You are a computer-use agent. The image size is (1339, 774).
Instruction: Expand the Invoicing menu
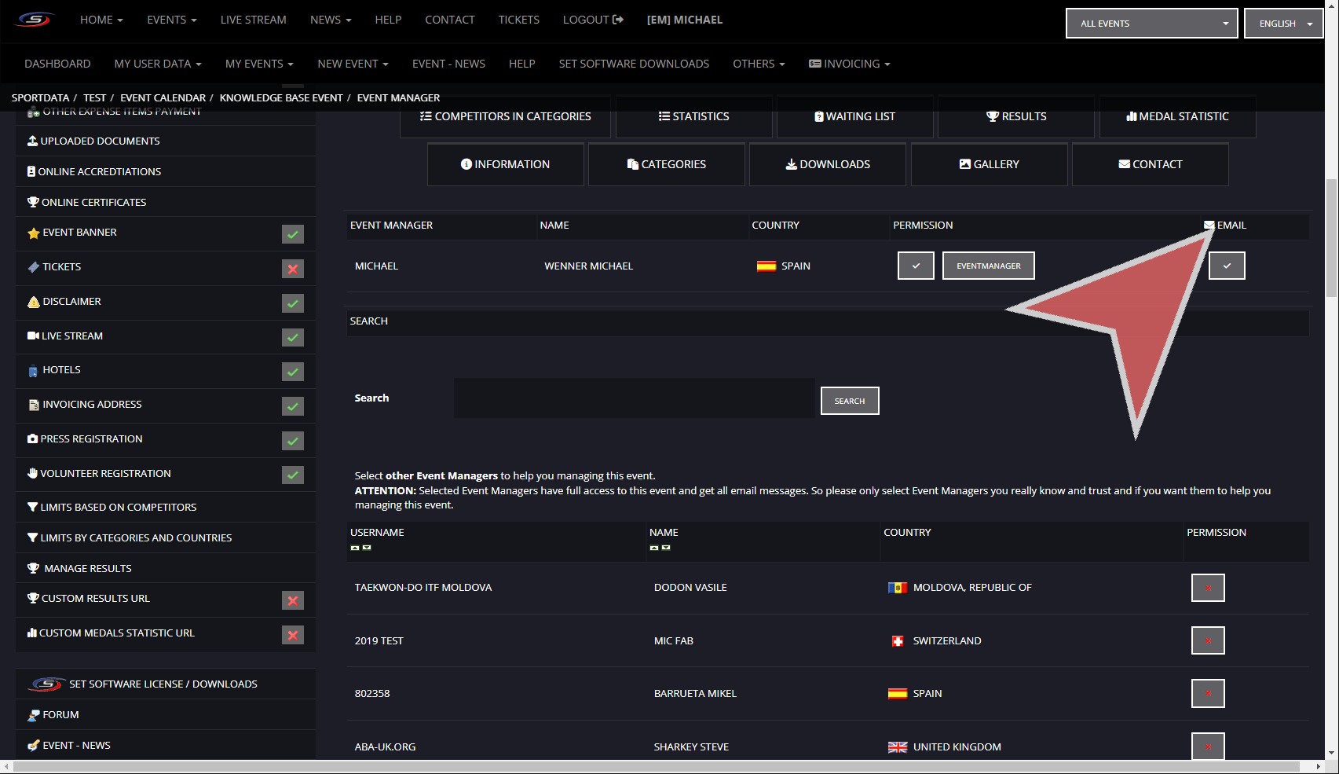click(x=850, y=64)
